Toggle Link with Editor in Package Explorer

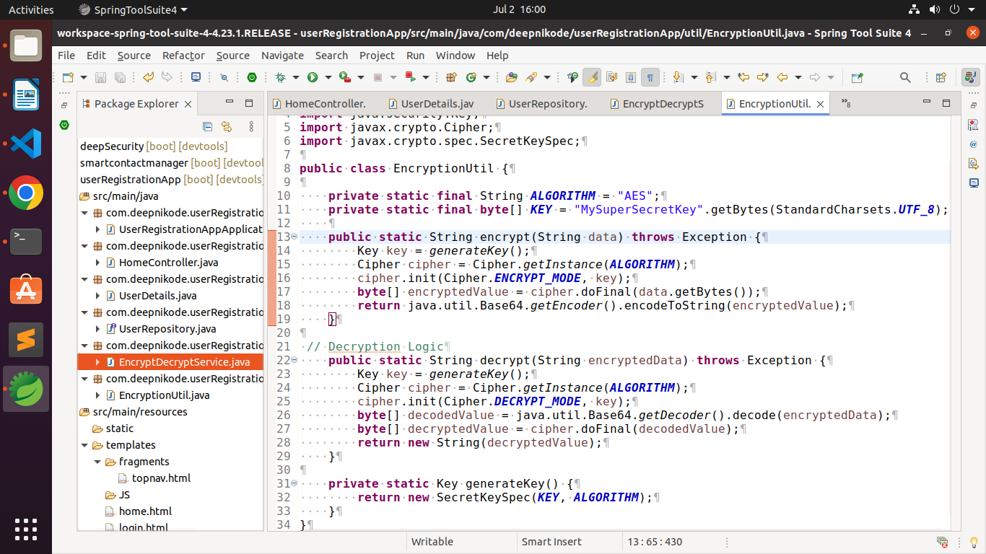[226, 127]
